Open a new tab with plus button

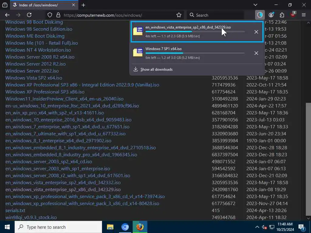point(84,5)
